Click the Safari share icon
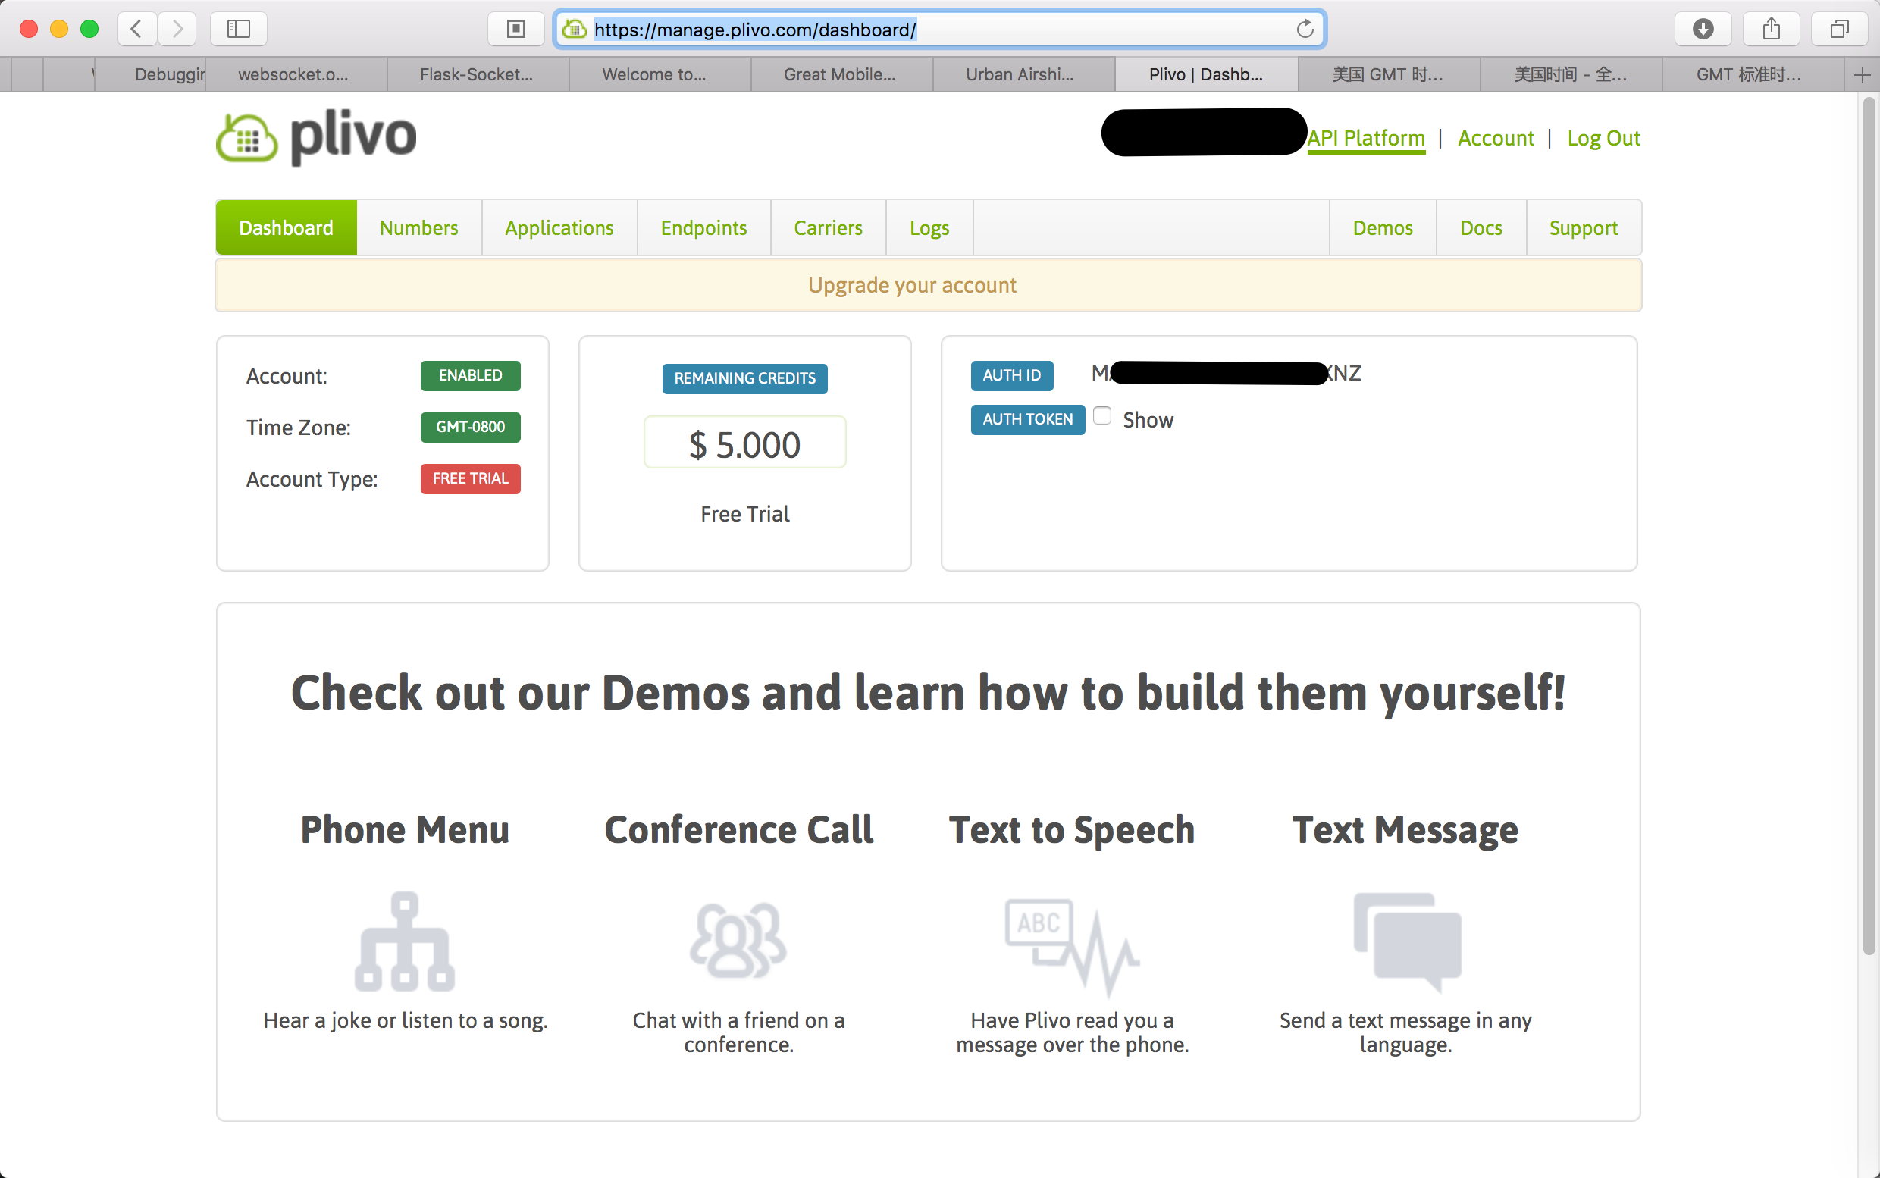The image size is (1880, 1178). coord(1771,30)
